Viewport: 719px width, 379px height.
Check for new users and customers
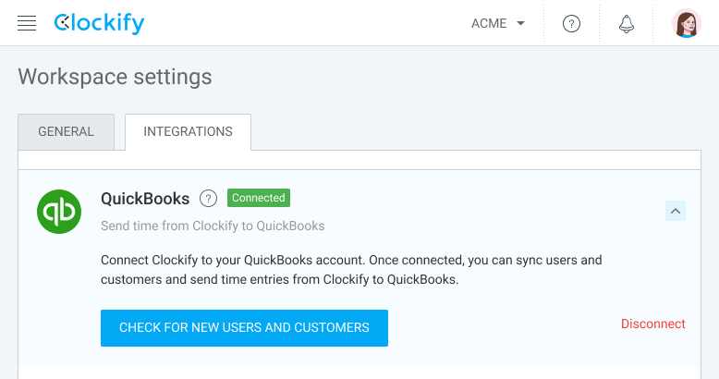pos(244,328)
